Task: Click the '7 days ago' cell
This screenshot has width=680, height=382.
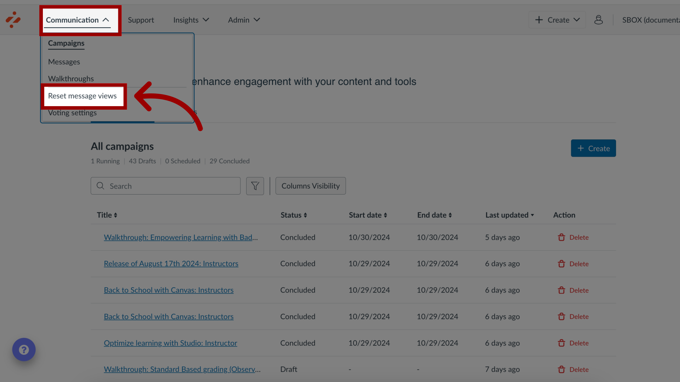Action: pyautogui.click(x=502, y=369)
